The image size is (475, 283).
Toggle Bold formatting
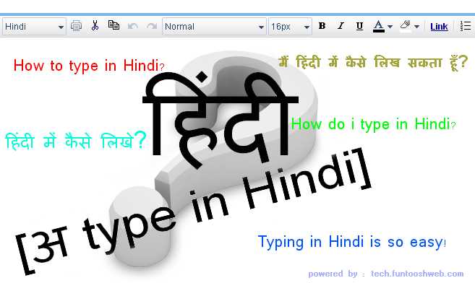coord(322,26)
